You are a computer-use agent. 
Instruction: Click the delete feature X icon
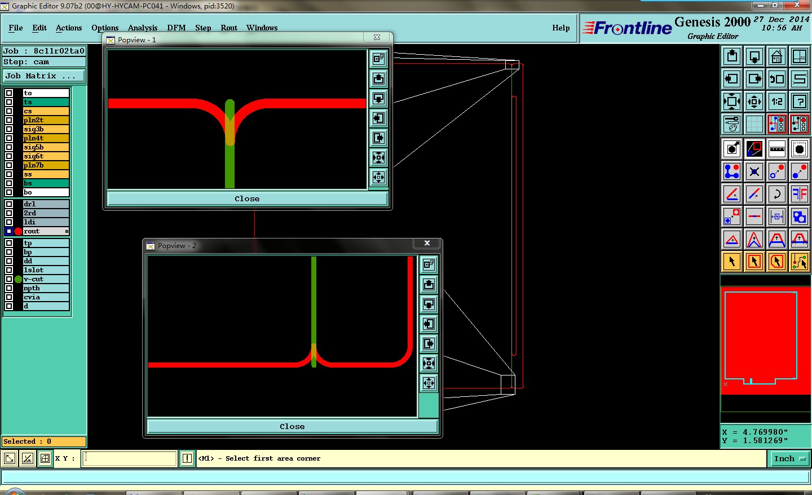754,171
